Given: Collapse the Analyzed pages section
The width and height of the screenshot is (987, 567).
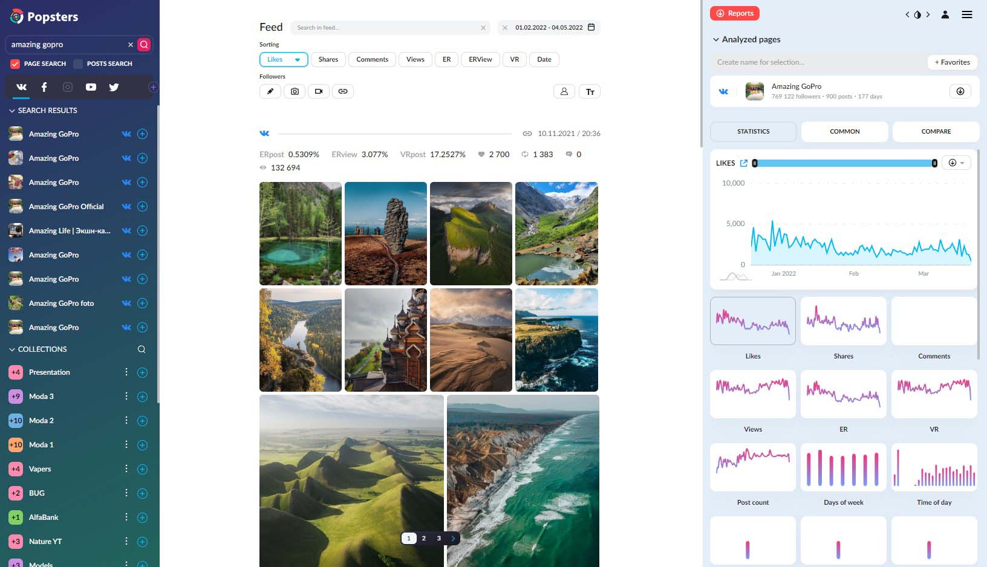Looking at the screenshot, I should click(x=716, y=40).
